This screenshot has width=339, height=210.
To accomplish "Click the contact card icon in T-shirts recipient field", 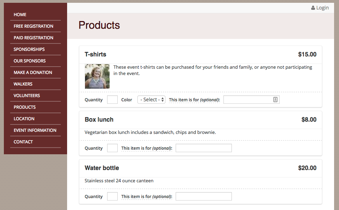I will [x=275, y=100].
